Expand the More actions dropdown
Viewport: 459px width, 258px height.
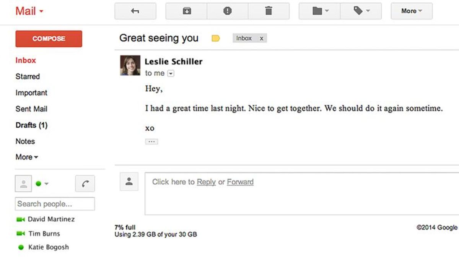(x=412, y=11)
